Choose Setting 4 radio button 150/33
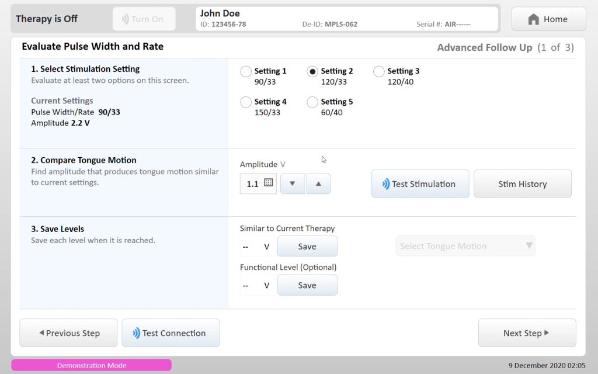The height and width of the screenshot is (374, 598). point(246,102)
